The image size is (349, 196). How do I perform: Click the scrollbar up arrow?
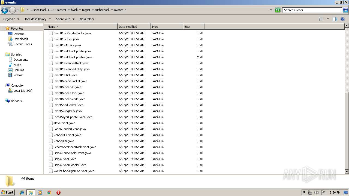pos(347,26)
